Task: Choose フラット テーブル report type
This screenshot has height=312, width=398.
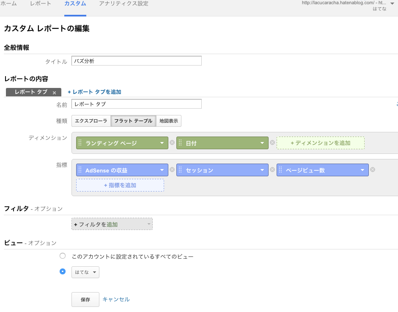Action: click(133, 121)
